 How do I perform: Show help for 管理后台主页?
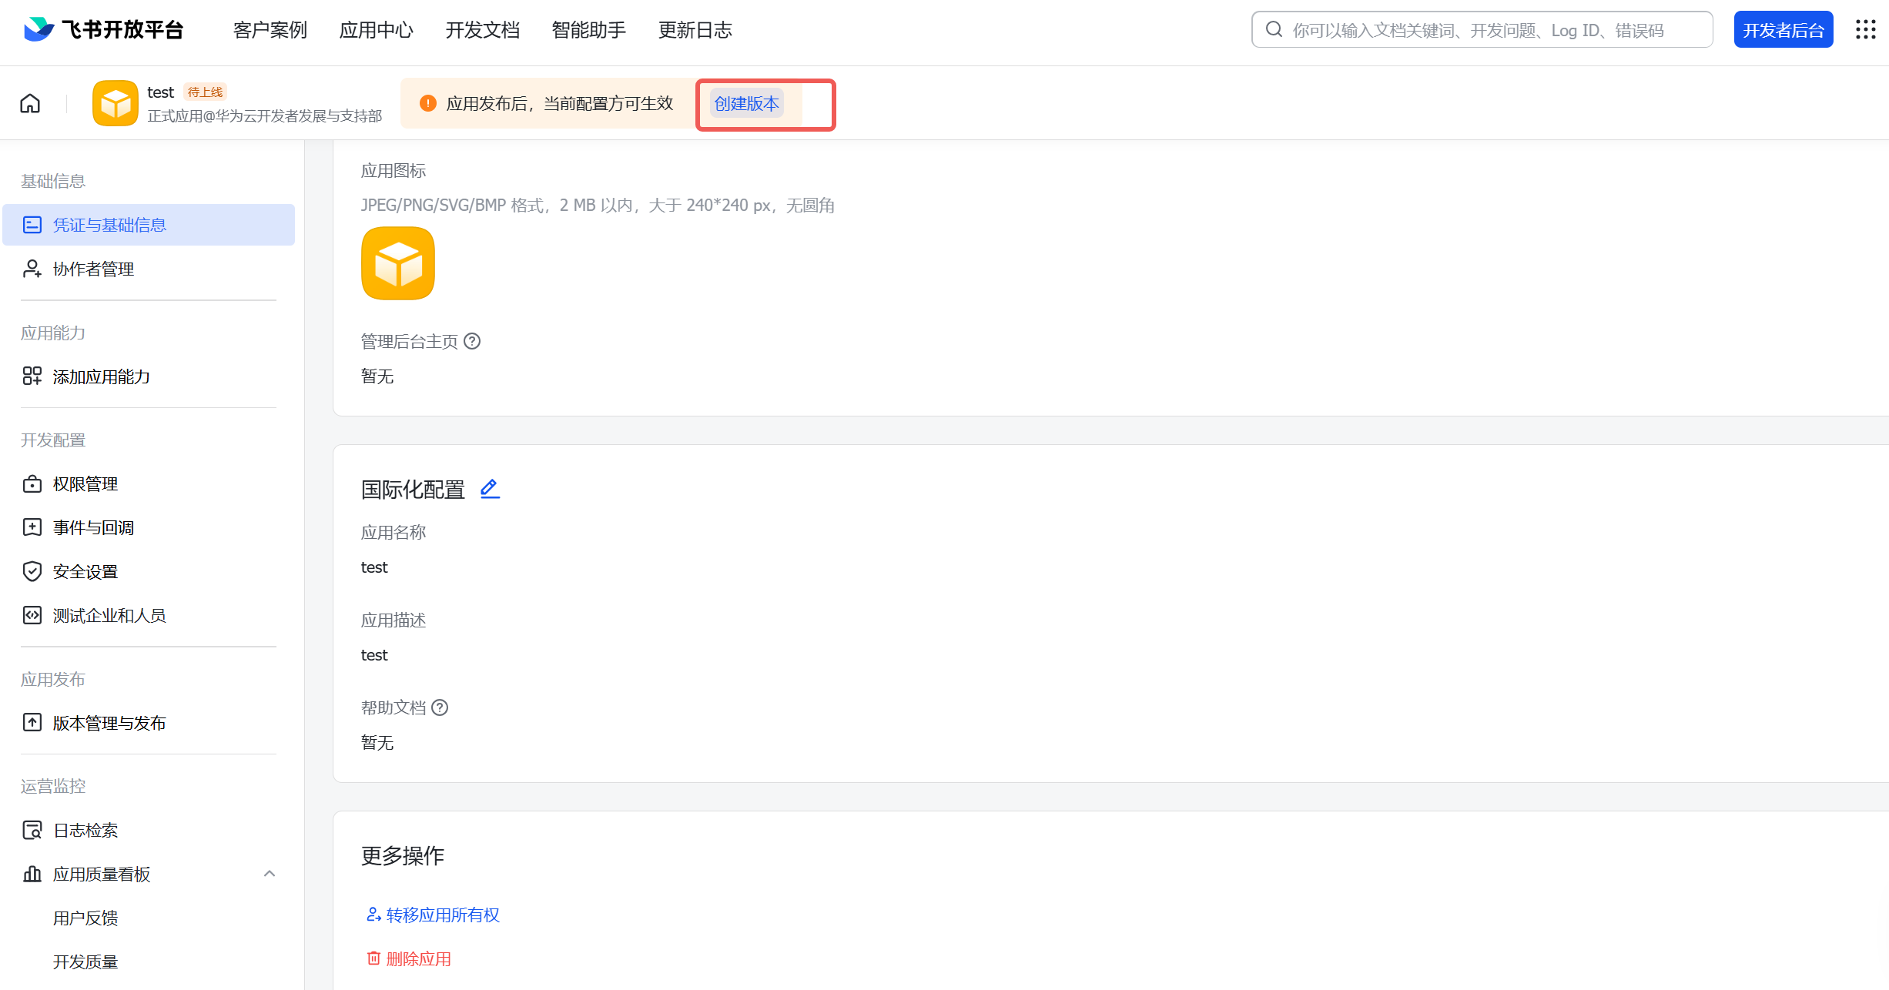(472, 341)
